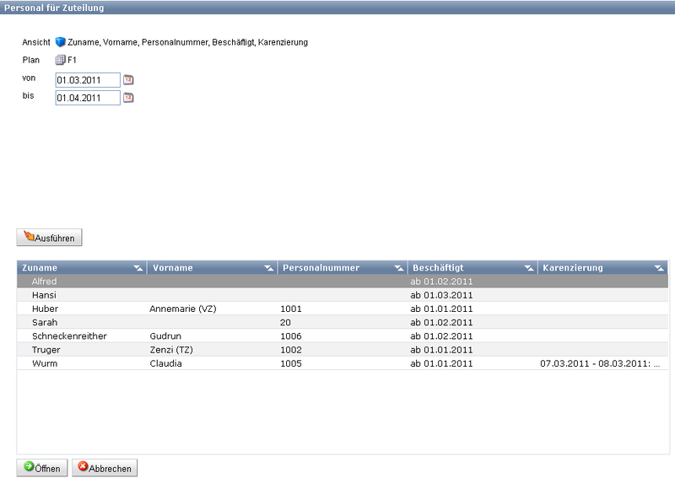Click the Ausführen button
Screen dimensions: 675x478
[x=50, y=238]
